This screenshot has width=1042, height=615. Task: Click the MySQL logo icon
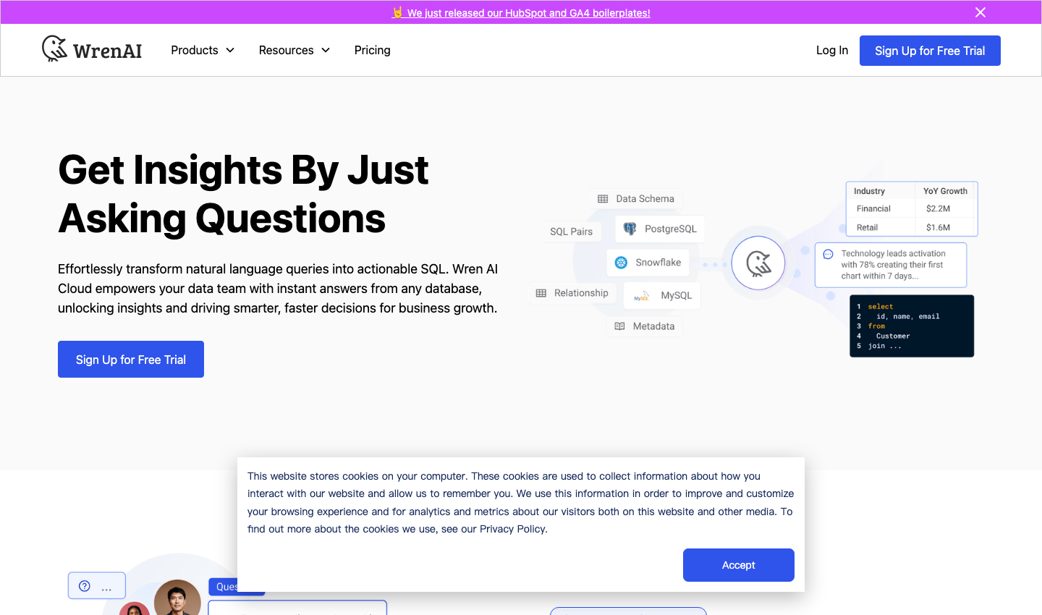tap(641, 296)
